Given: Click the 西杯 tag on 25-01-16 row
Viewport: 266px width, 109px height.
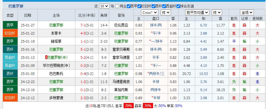Looking at the screenshot, I should 10,49.
